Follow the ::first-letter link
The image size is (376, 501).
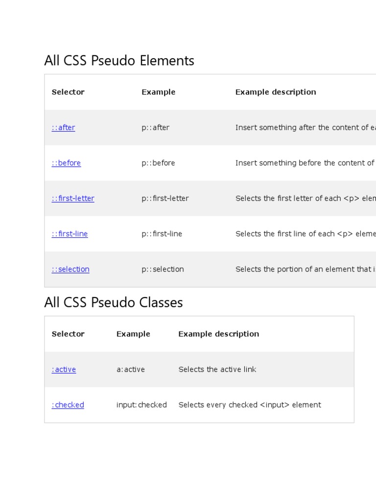click(73, 199)
